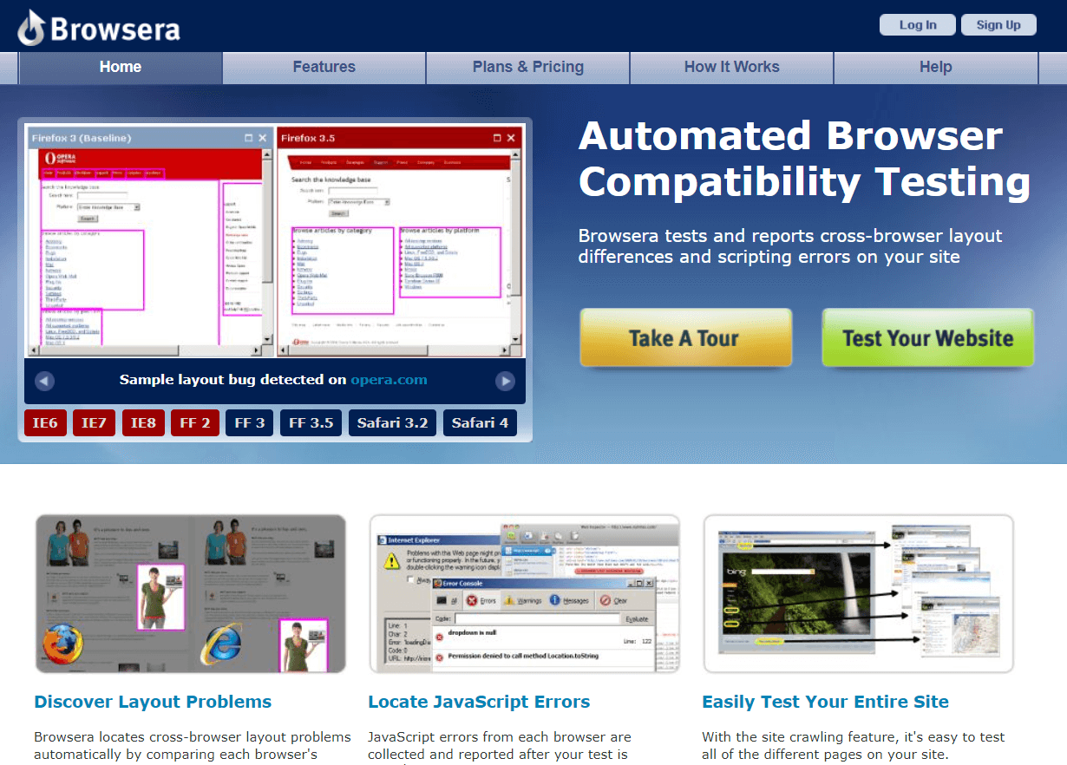Select the FF 3.5 browser badge

point(311,422)
